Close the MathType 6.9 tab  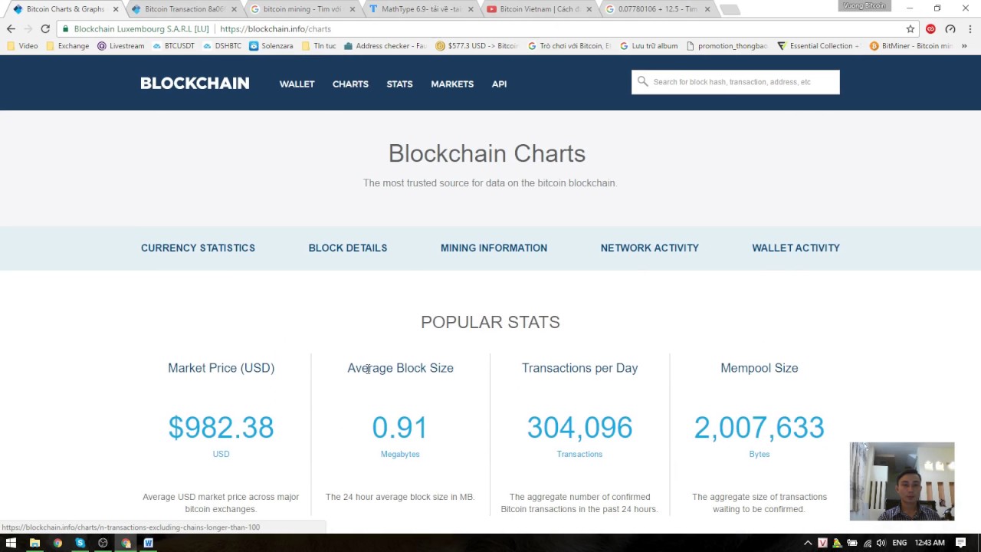[471, 9]
